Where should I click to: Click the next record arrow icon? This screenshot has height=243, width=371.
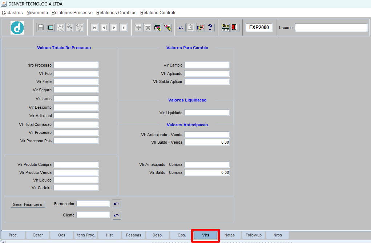(x=114, y=28)
